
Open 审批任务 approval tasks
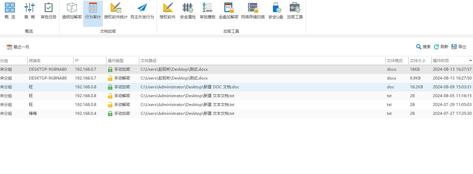click(x=49, y=10)
